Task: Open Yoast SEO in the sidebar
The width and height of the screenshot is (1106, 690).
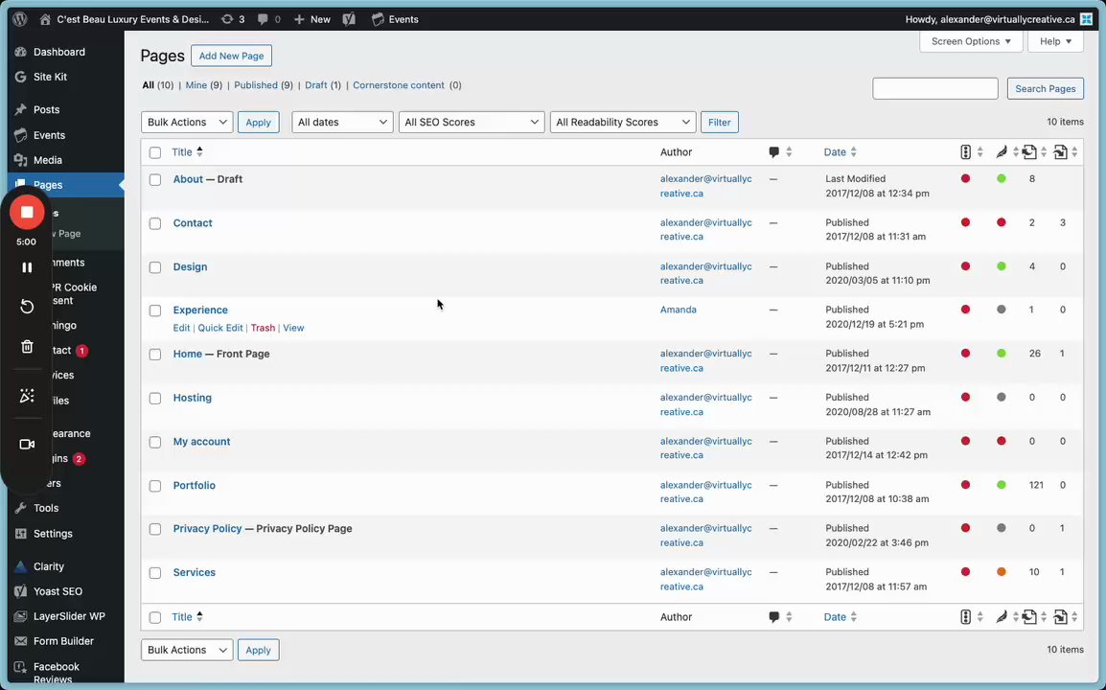Action: pyautogui.click(x=58, y=591)
